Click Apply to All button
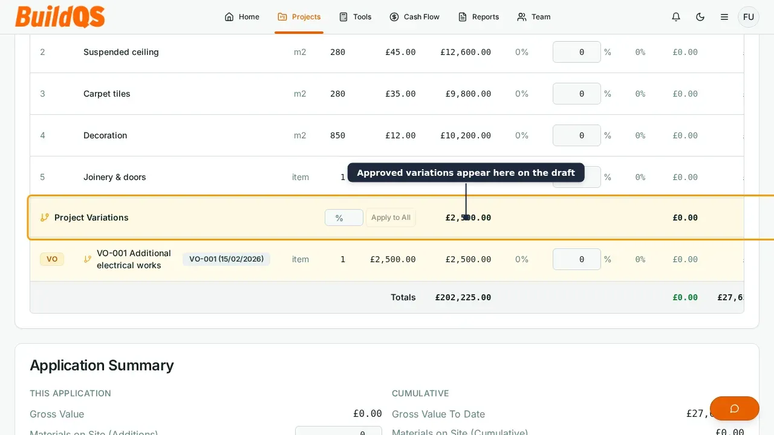This screenshot has height=435, width=774. pos(391,217)
